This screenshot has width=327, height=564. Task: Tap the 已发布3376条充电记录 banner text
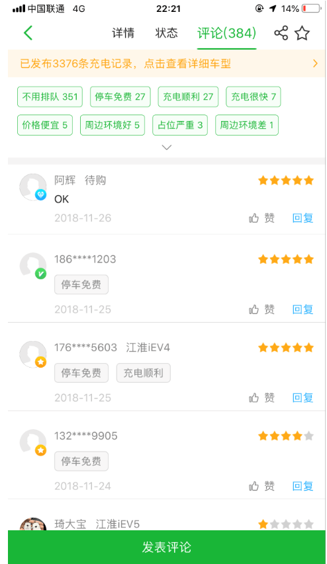[125, 63]
